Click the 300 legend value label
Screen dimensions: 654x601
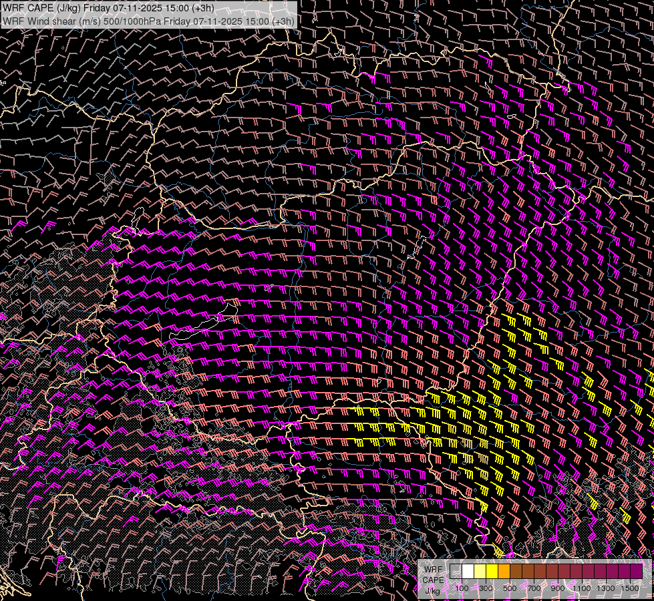pyautogui.click(x=486, y=588)
